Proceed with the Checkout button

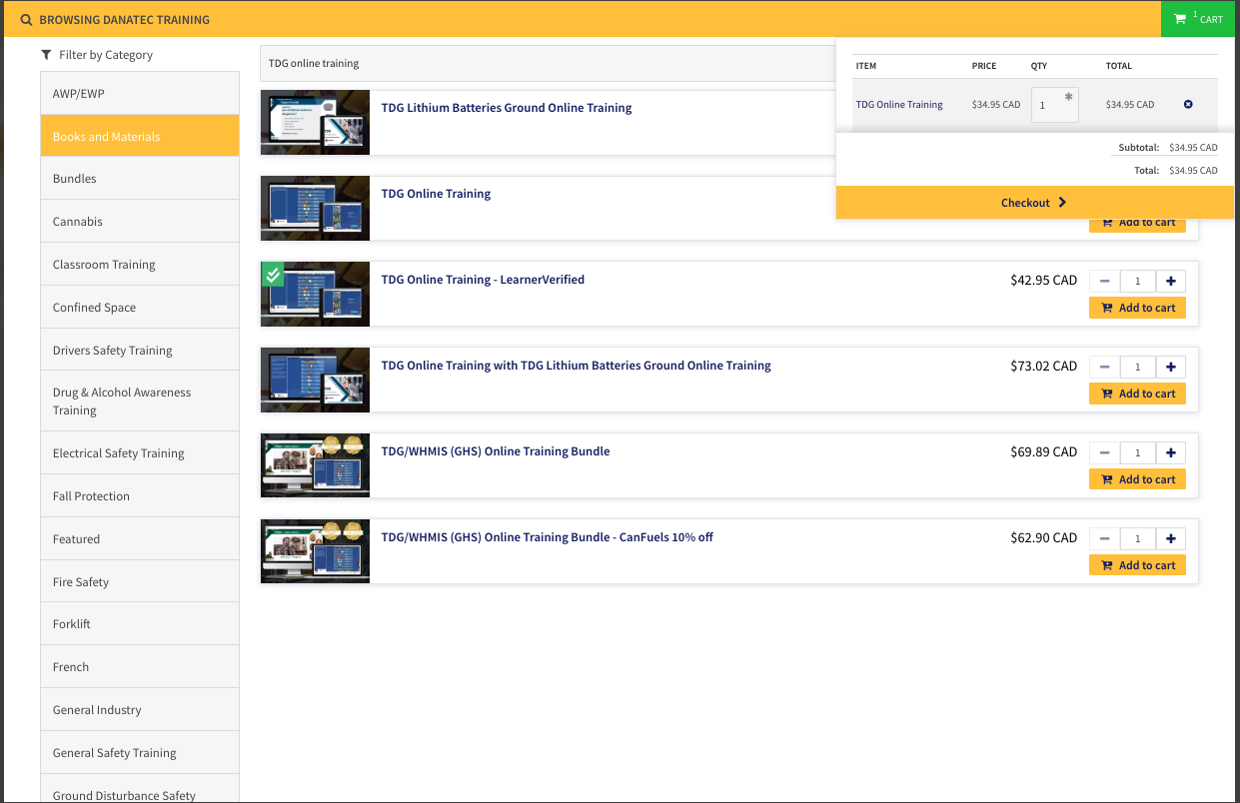coord(1035,202)
